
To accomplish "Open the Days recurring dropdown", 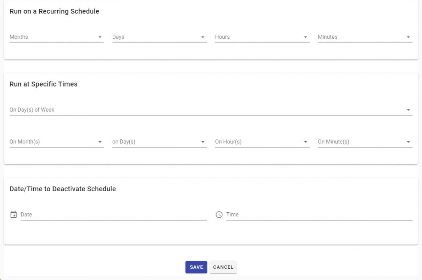I will pos(160,37).
